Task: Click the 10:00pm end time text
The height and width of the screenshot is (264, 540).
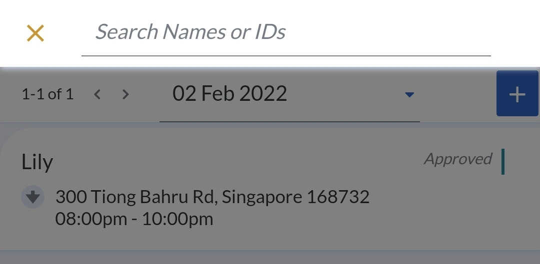Action: [177, 219]
